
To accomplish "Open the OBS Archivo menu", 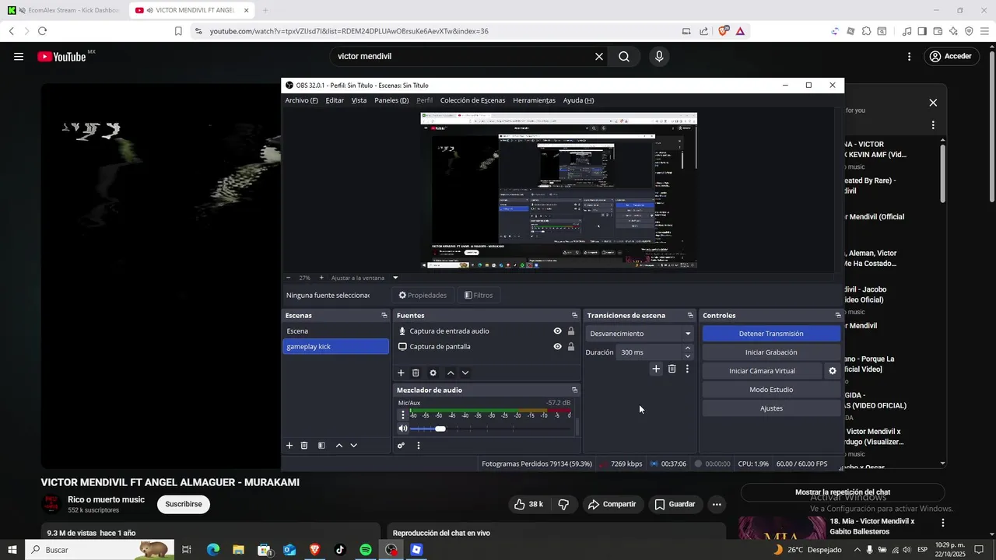I will click(301, 100).
